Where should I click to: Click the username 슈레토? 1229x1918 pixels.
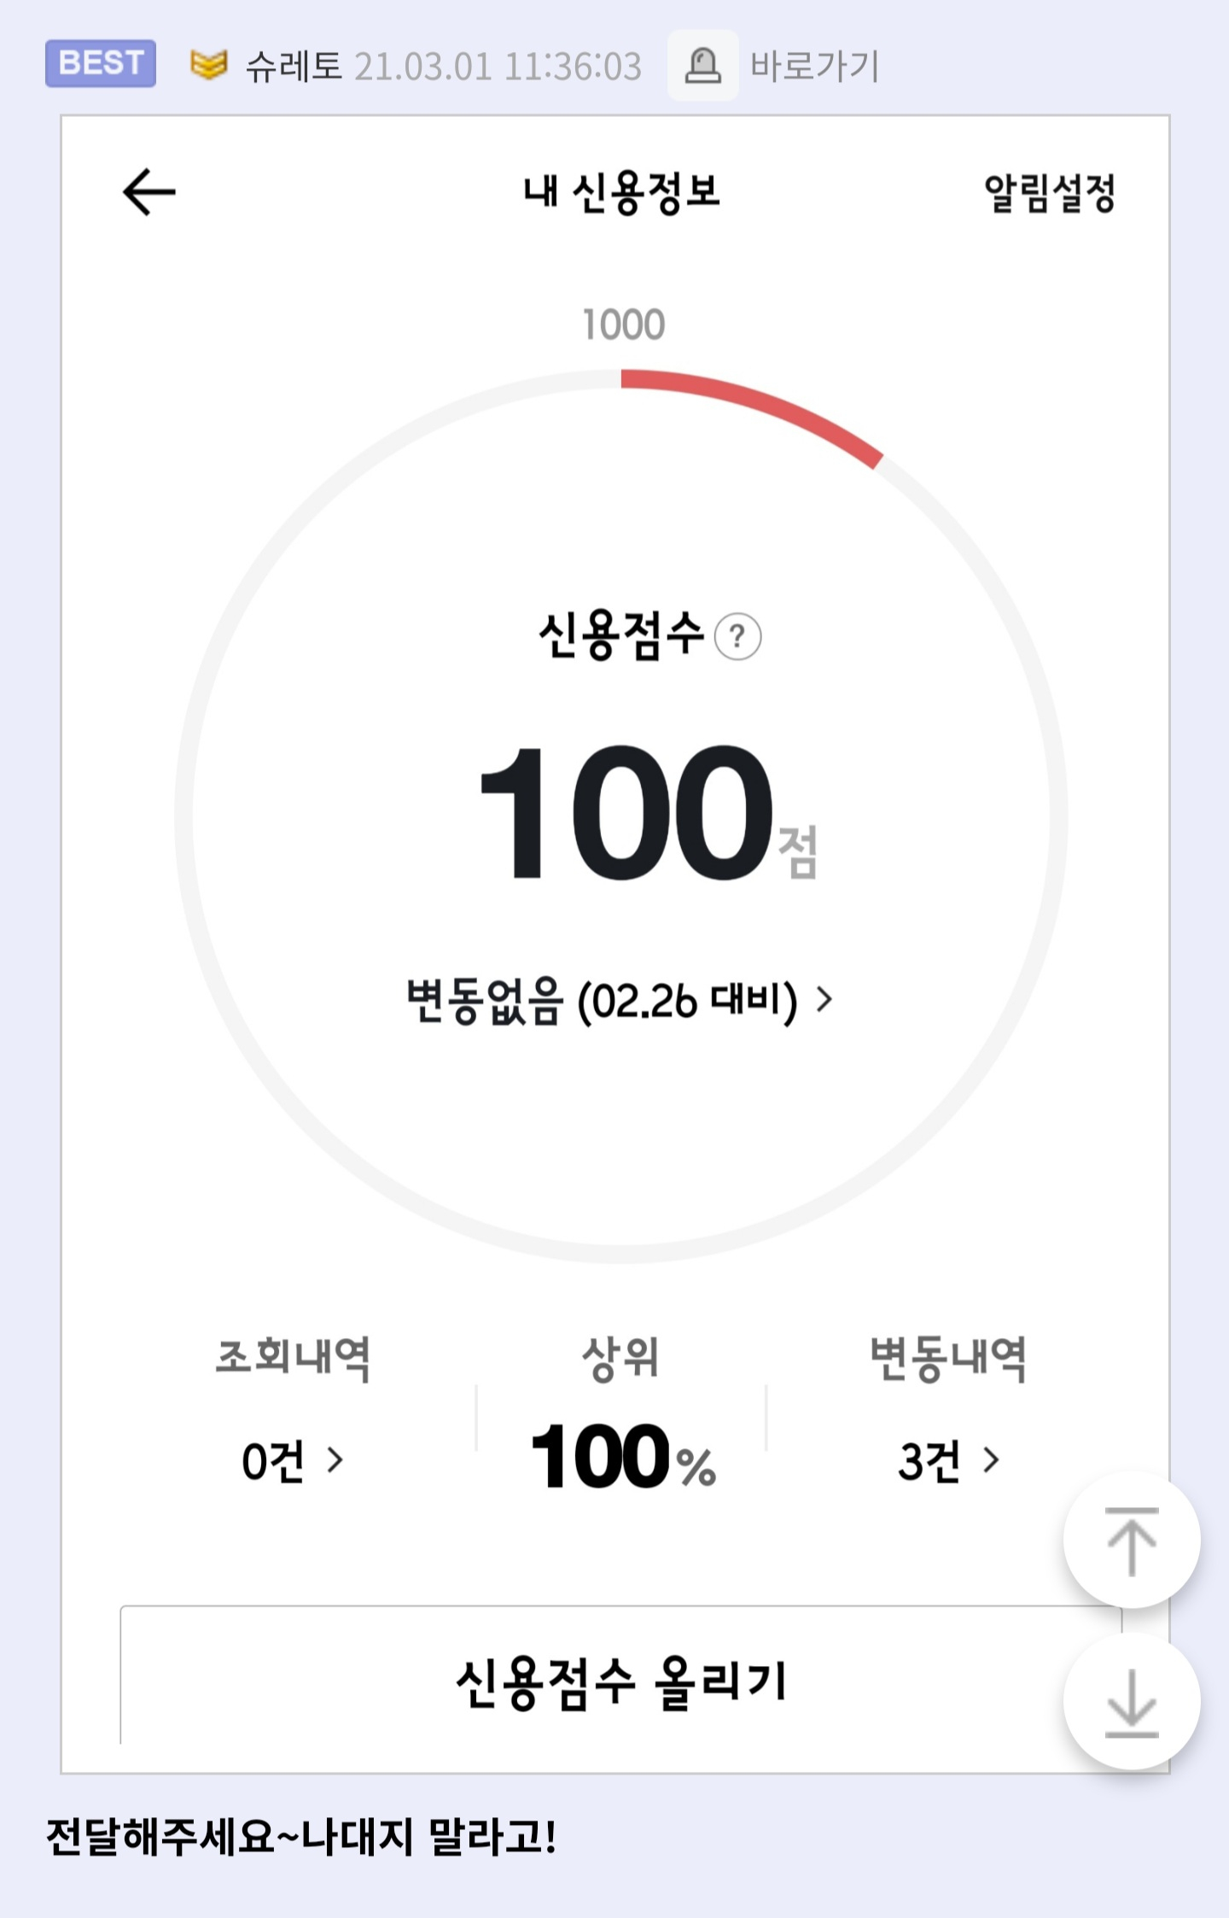click(x=294, y=67)
